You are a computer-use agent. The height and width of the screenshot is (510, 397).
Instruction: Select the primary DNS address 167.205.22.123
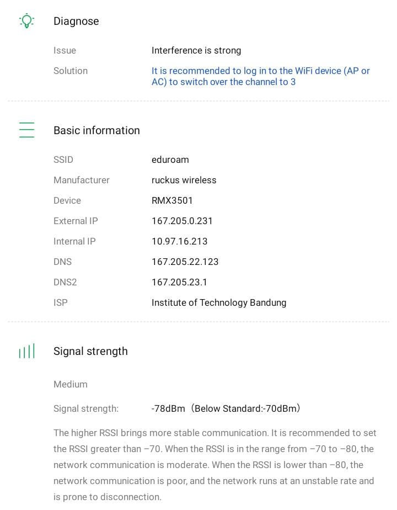[x=185, y=262]
